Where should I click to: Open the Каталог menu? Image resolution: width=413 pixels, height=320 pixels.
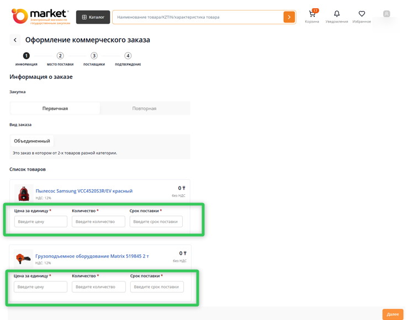pos(93,17)
